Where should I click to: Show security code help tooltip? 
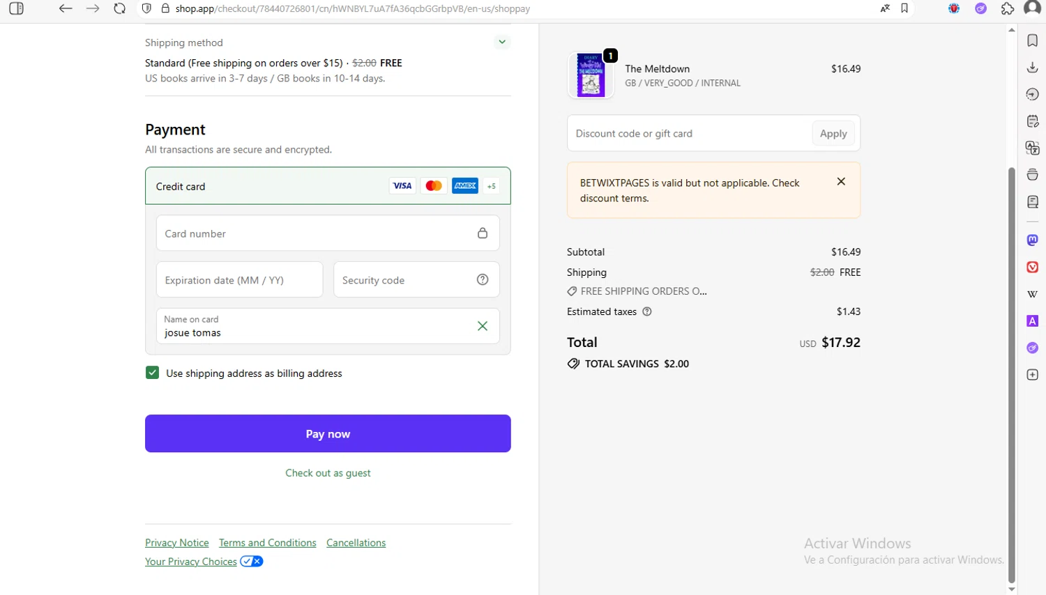[x=483, y=279]
